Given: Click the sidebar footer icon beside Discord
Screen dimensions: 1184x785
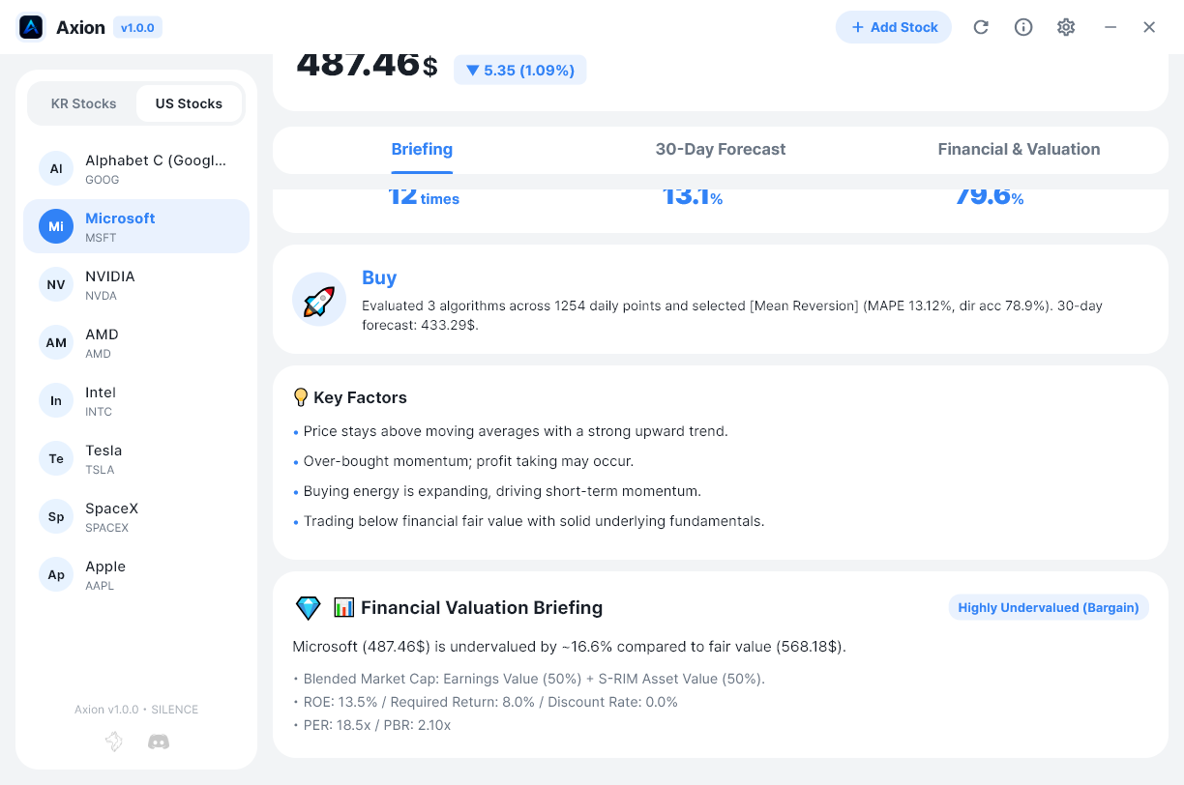Looking at the screenshot, I should 114,741.
